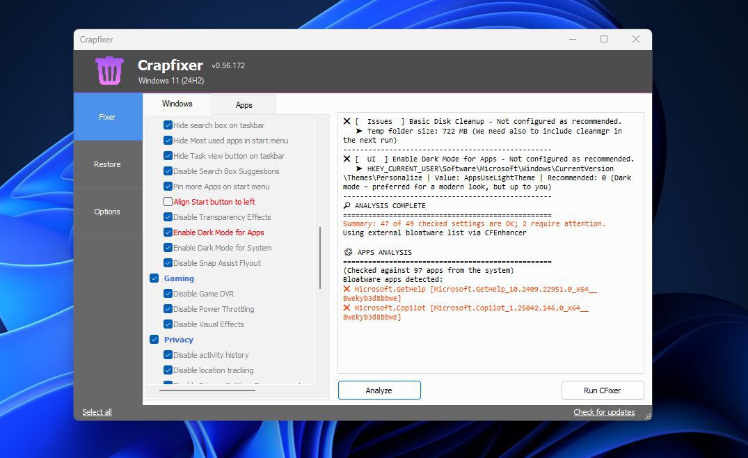Image resolution: width=748 pixels, height=458 pixels.
Task: Open the Check for updates link
Action: click(x=604, y=412)
